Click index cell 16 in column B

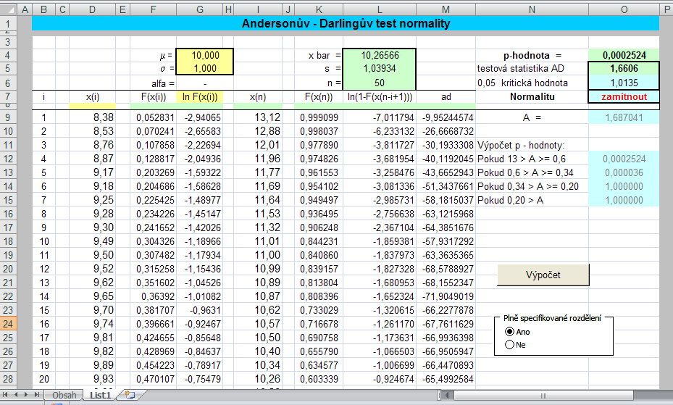coord(43,324)
